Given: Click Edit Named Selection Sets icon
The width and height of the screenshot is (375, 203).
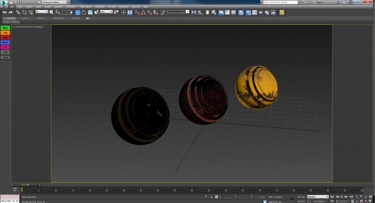Looking at the screenshot, I should click(x=163, y=12).
